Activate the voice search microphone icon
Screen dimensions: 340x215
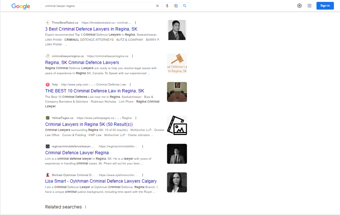click(x=167, y=6)
